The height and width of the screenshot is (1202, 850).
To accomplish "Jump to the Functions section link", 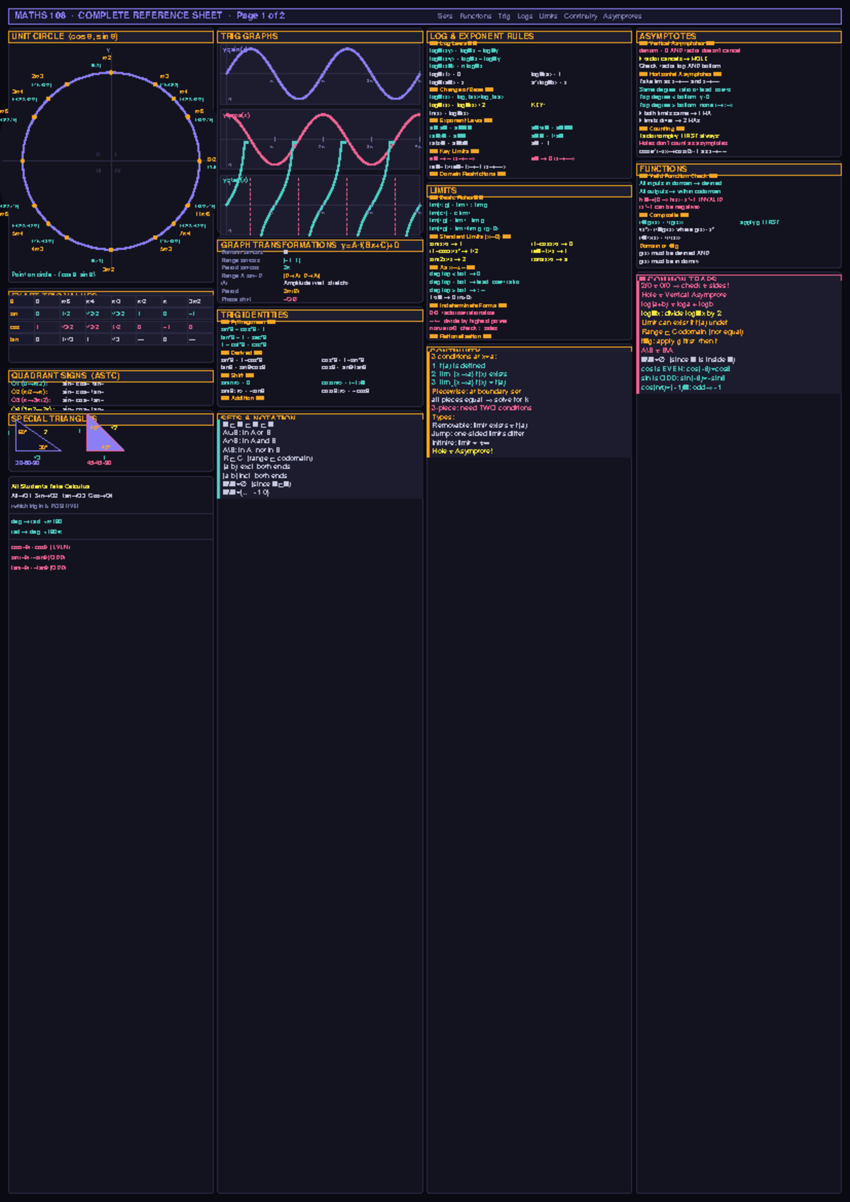I will pos(475,16).
